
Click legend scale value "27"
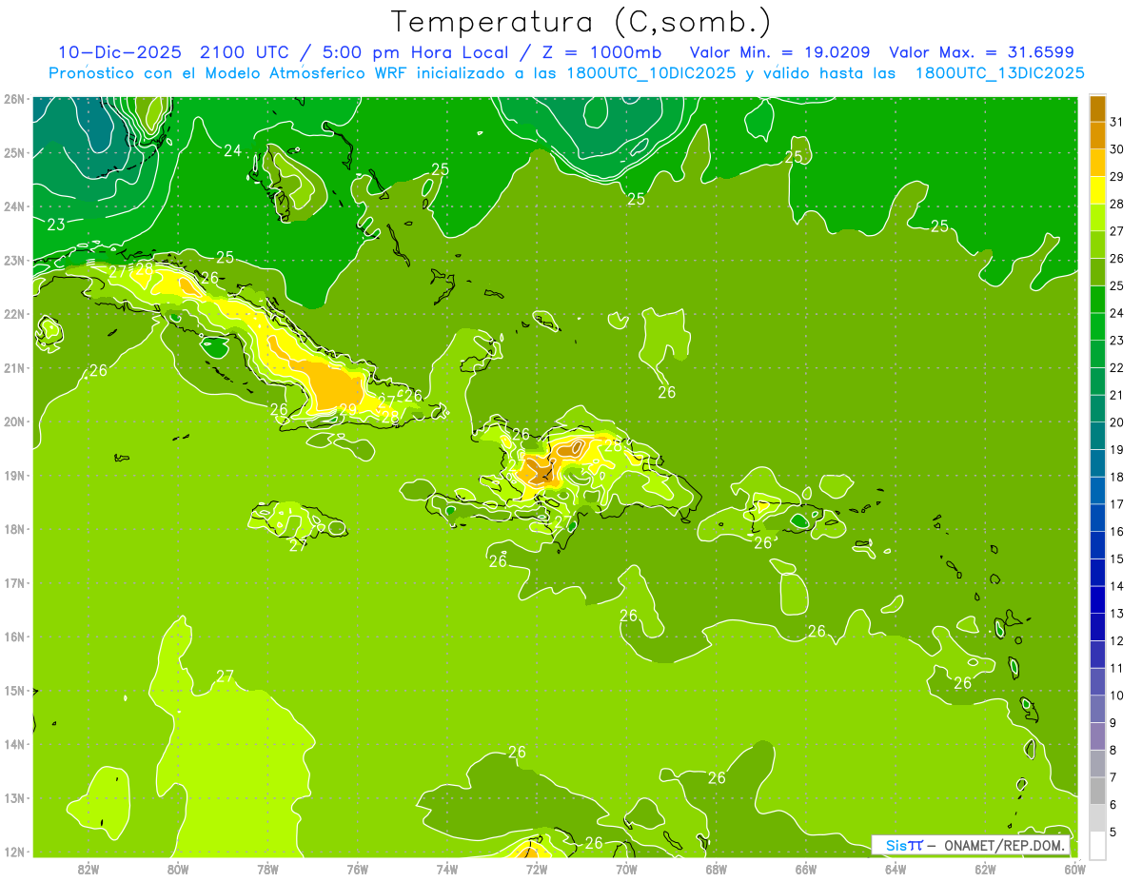pyautogui.click(x=1116, y=231)
